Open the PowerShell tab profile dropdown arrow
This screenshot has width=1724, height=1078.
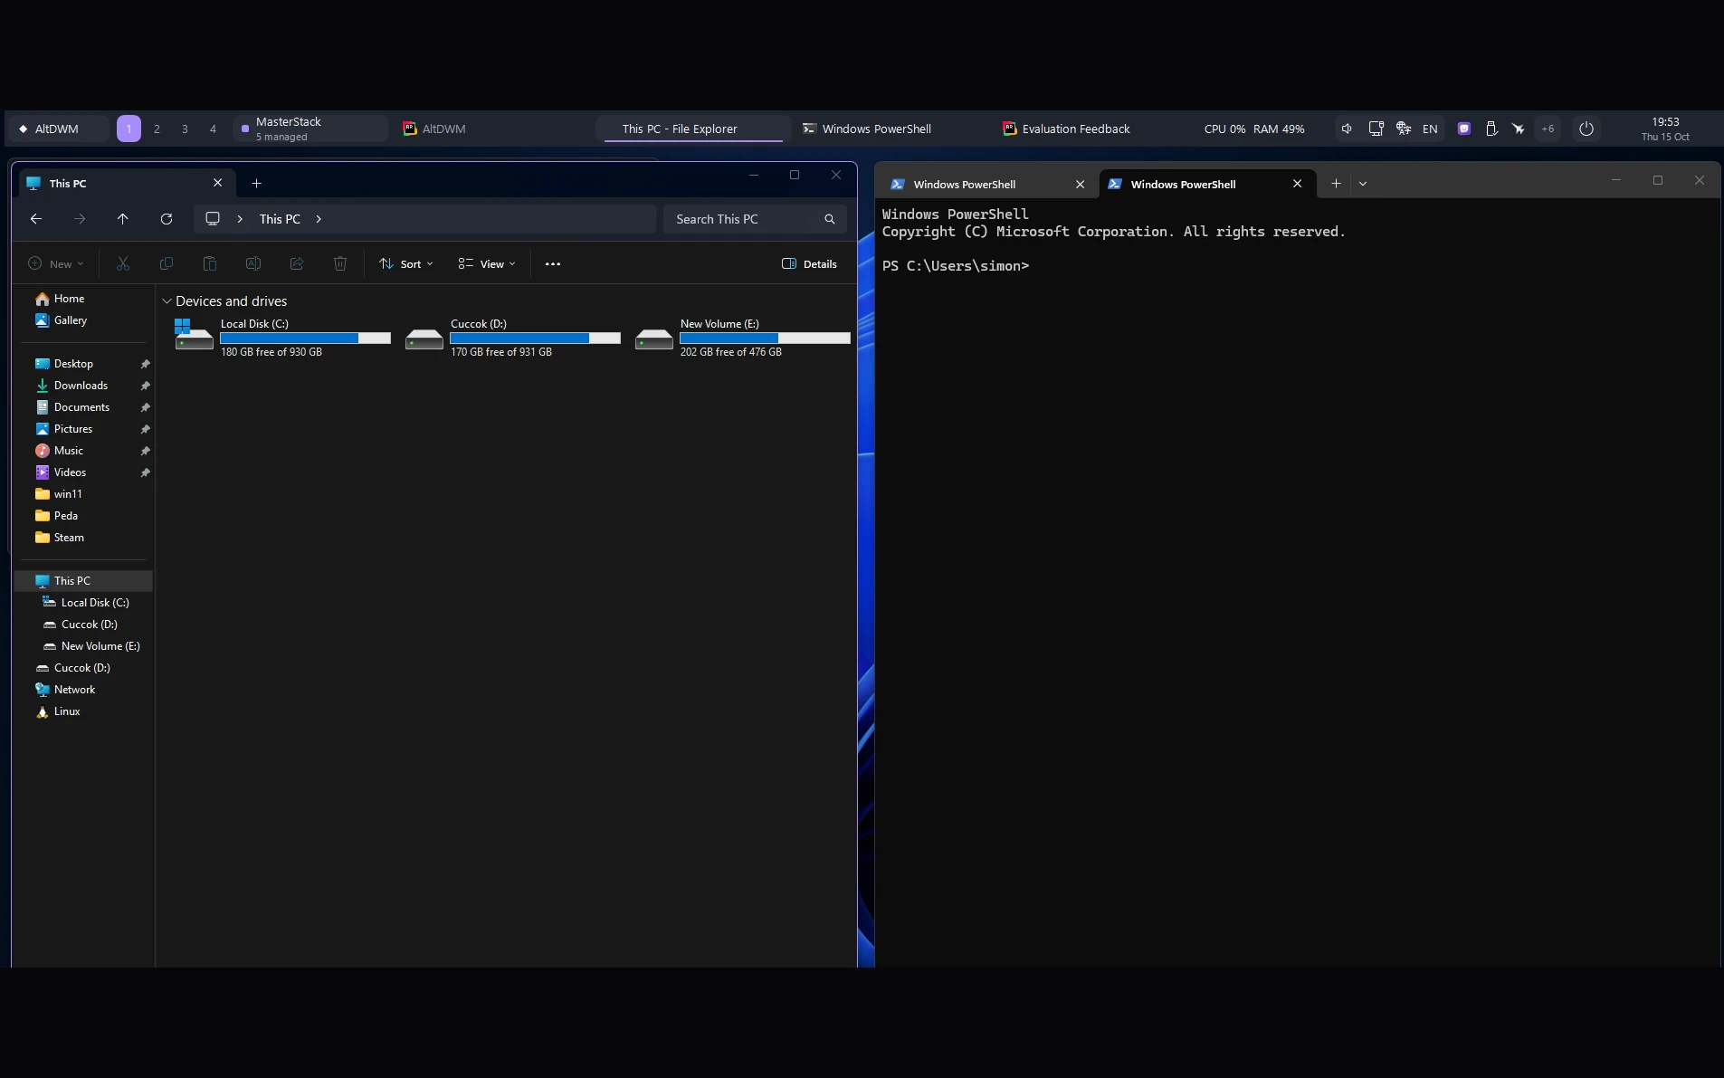coord(1363,183)
